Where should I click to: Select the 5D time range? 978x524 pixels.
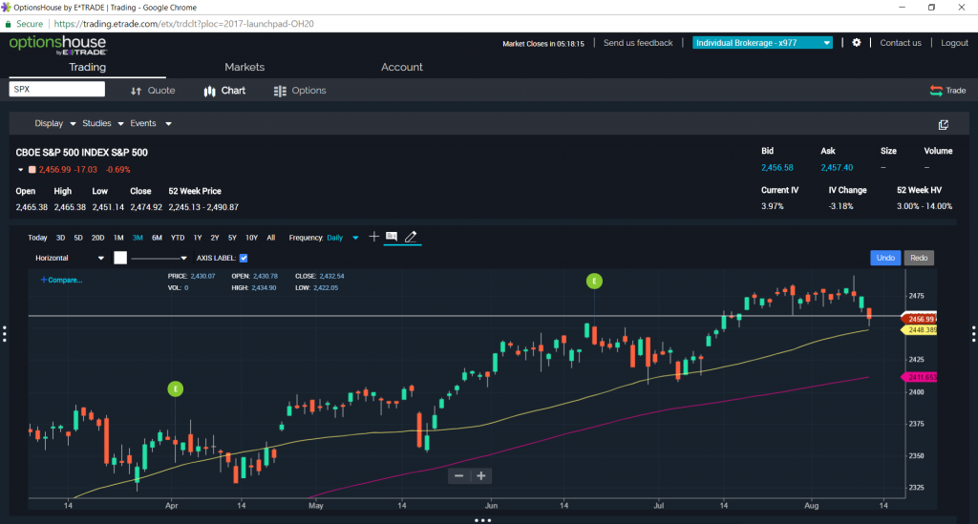coord(78,238)
